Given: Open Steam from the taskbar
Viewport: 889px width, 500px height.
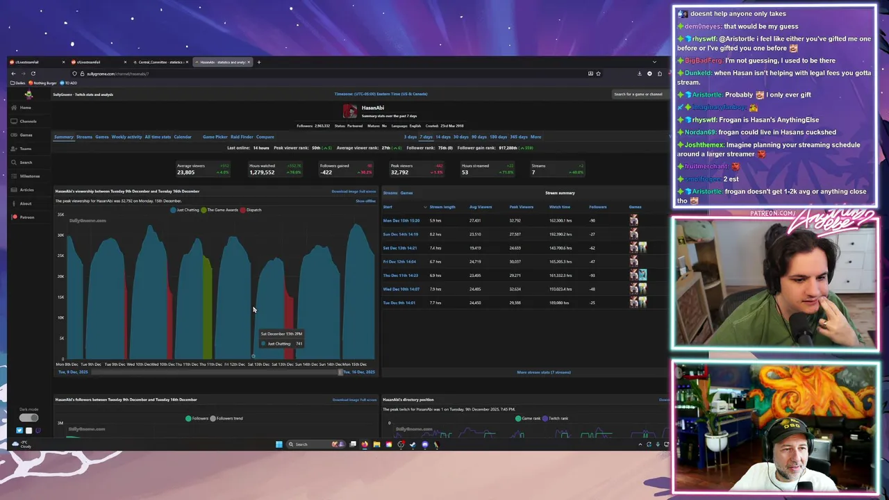Looking at the screenshot, I should [413, 444].
